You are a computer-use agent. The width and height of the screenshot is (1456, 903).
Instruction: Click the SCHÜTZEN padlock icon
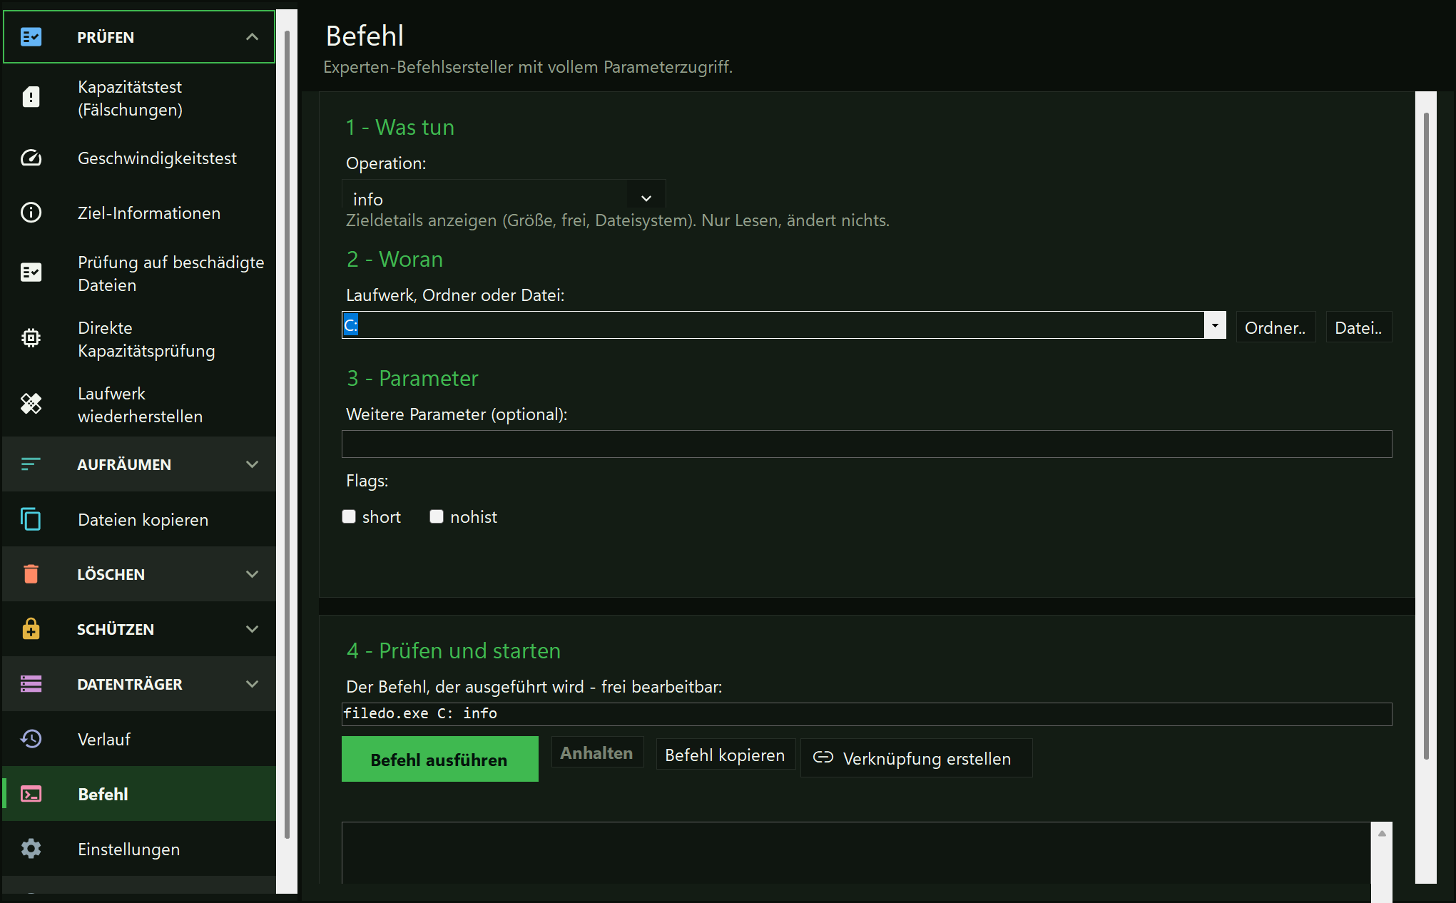tap(31, 628)
